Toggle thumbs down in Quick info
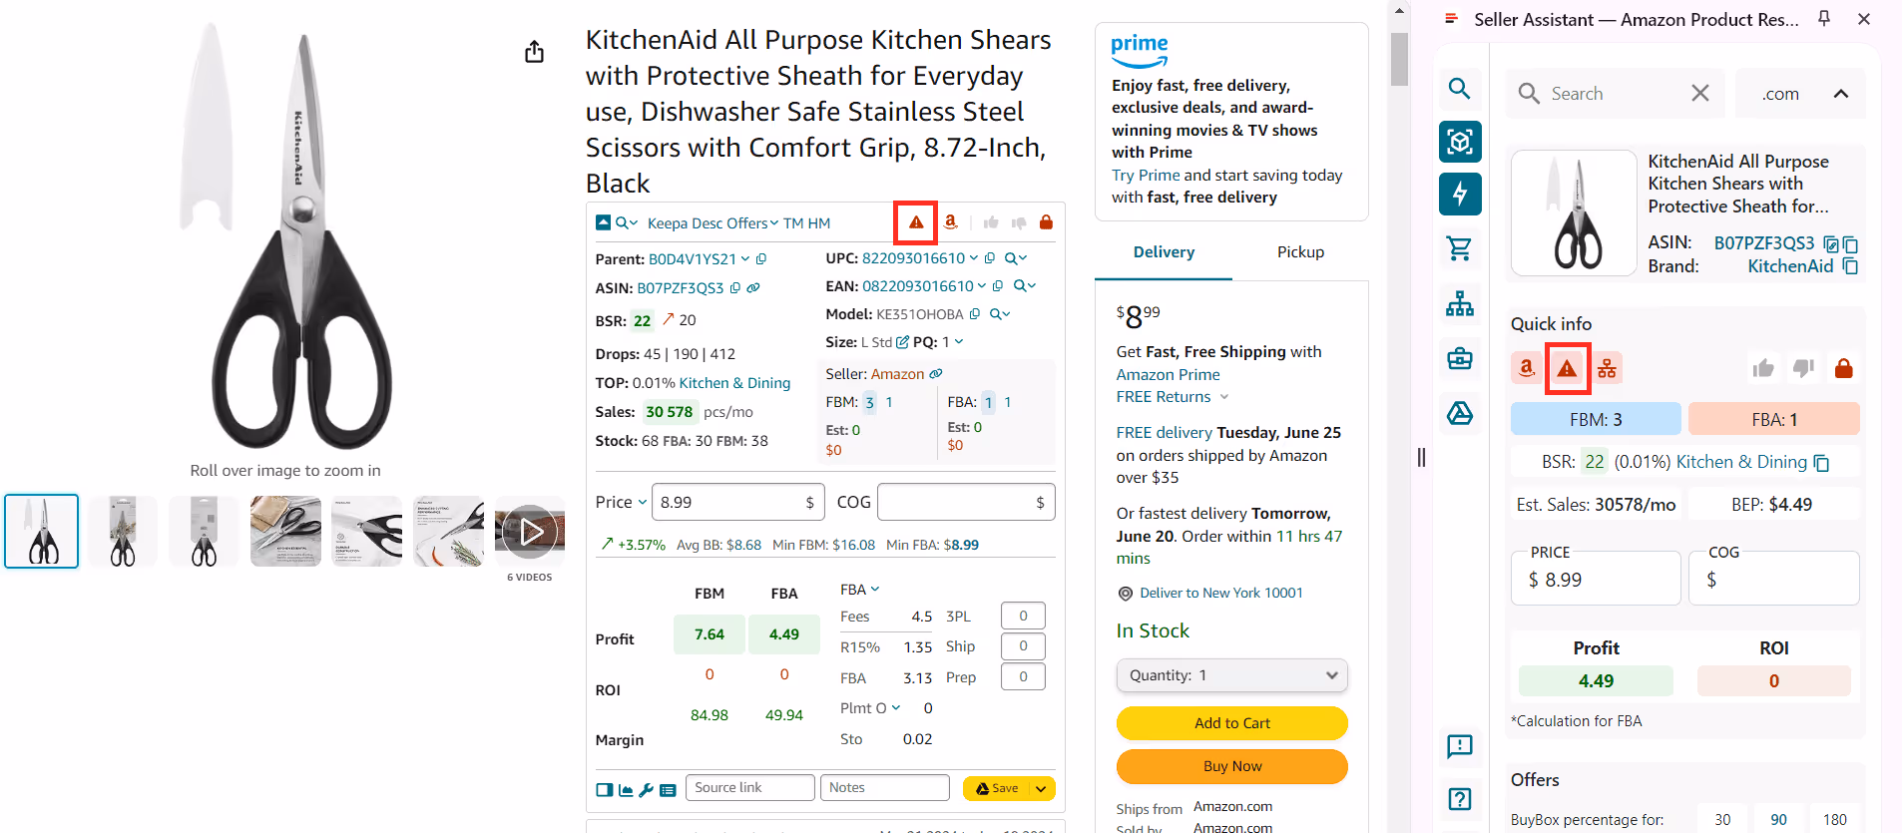The image size is (1902, 833). [1803, 369]
